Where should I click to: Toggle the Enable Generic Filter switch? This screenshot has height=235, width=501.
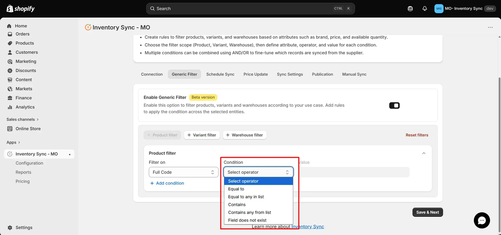click(394, 105)
